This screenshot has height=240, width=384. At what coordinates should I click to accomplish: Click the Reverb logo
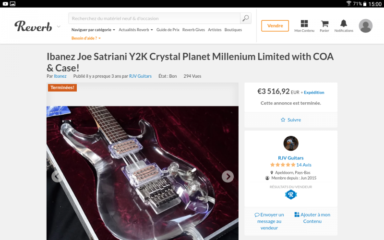pyautogui.click(x=33, y=26)
